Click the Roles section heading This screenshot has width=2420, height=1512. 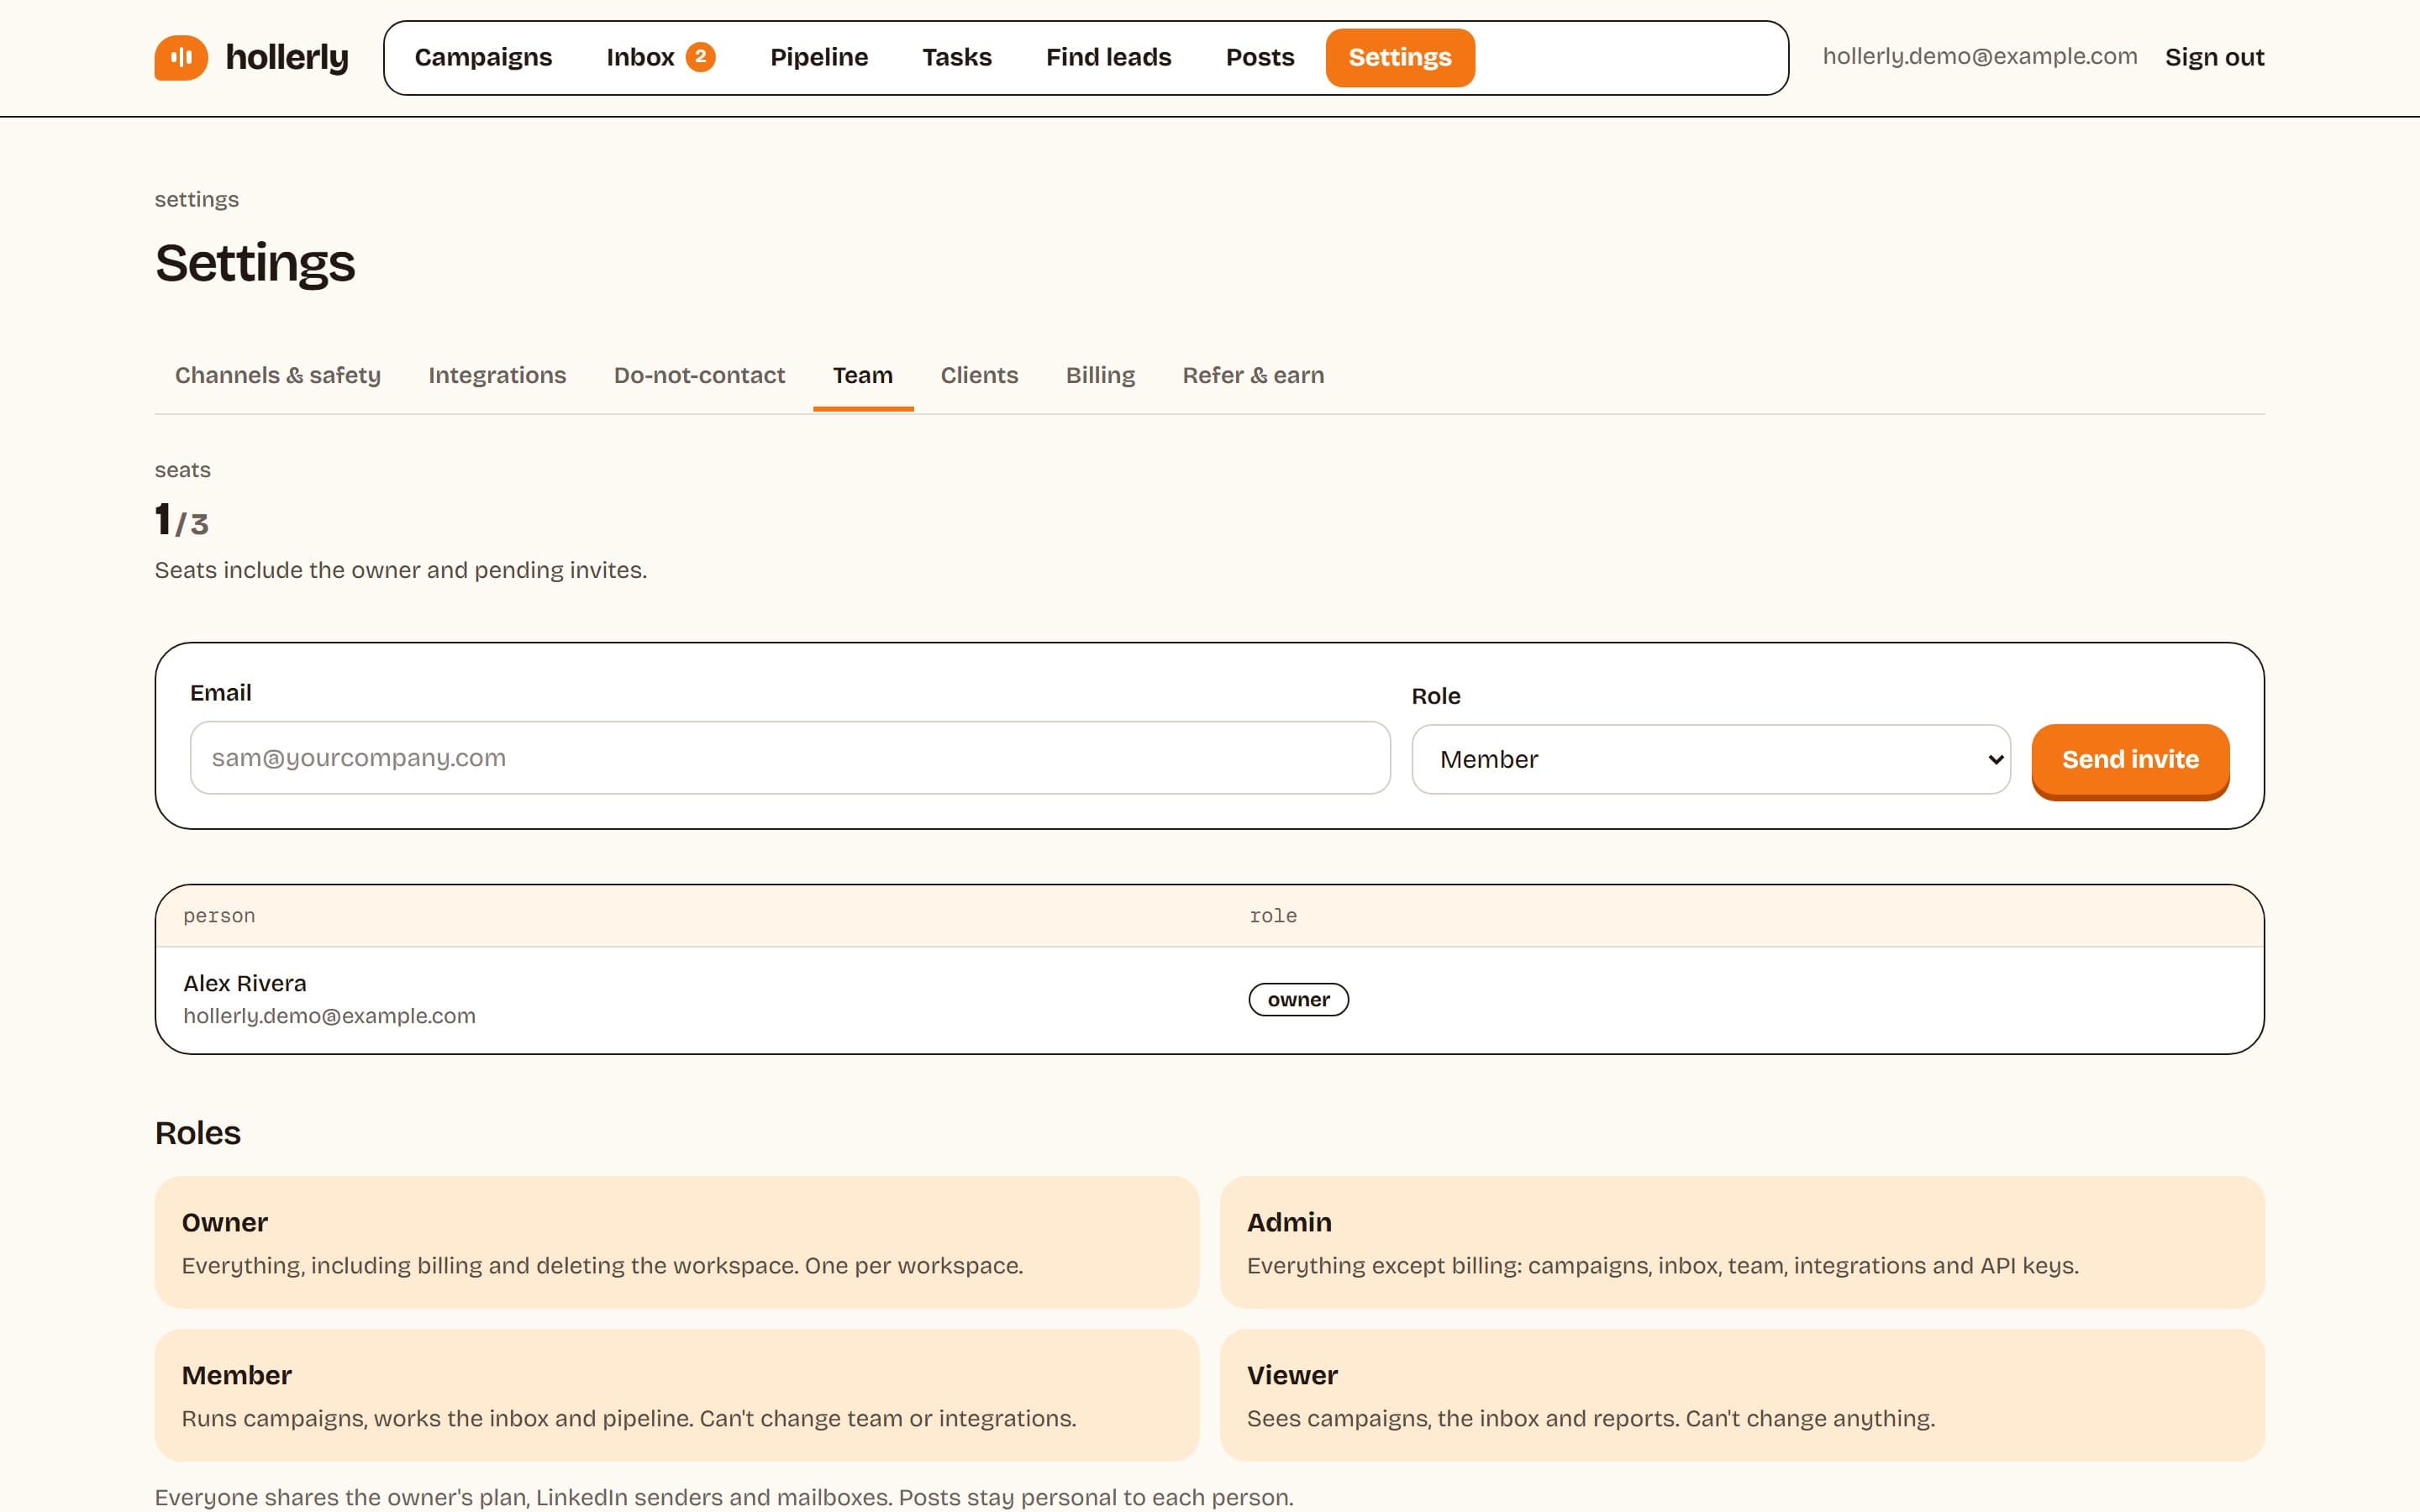pos(198,1133)
